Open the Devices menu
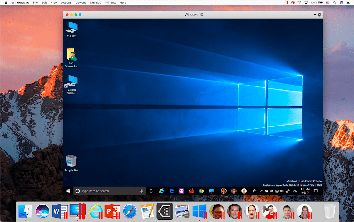 click(81, 3)
